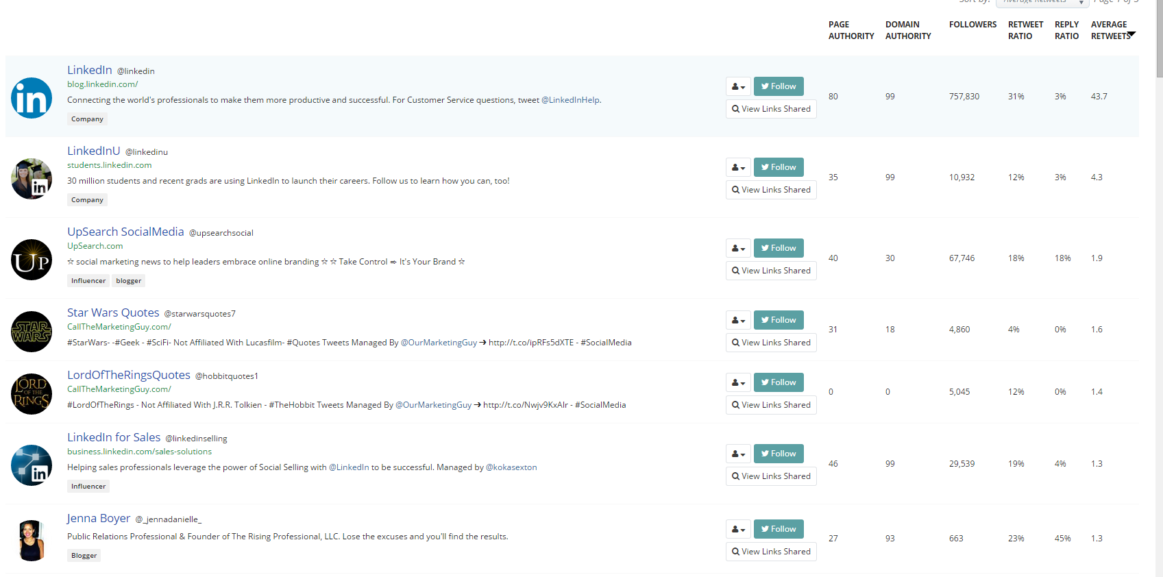Visit UpSearch.com link
The width and height of the screenshot is (1163, 577).
pyautogui.click(x=95, y=246)
